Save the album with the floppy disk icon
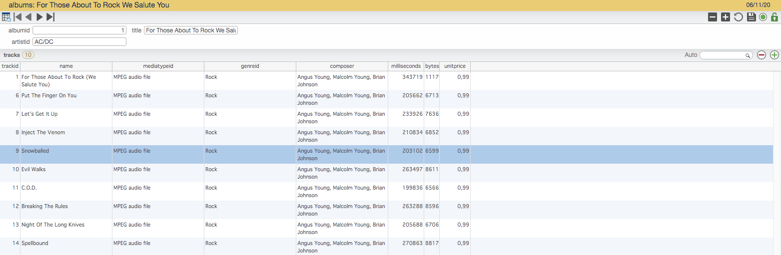Screen dimensions: 781x255 click(x=751, y=17)
